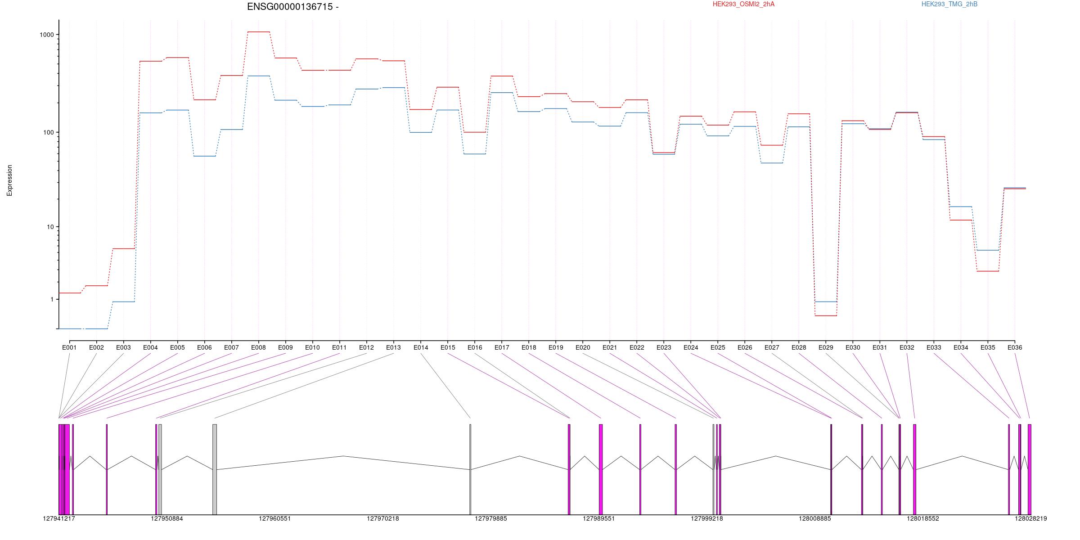Select the HEK293_TMG_2hB legend label

tap(949, 4)
